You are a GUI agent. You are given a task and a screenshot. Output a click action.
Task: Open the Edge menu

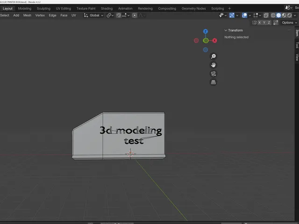coord(52,15)
